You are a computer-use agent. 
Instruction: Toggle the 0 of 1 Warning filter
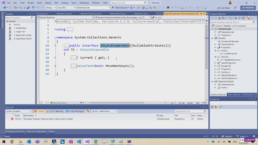click(55, 111)
